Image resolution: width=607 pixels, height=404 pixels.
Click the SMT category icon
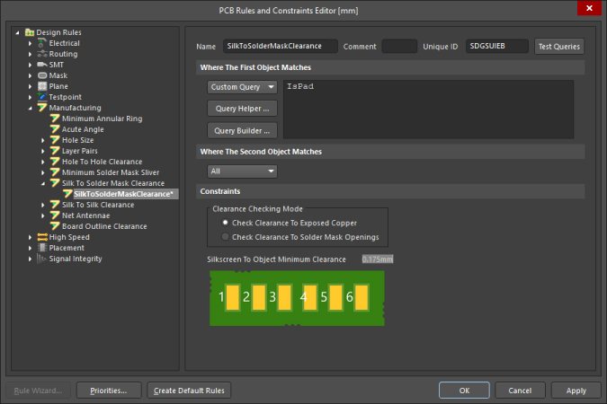42,65
